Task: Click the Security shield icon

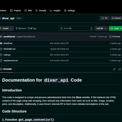Action: pos(36,10)
